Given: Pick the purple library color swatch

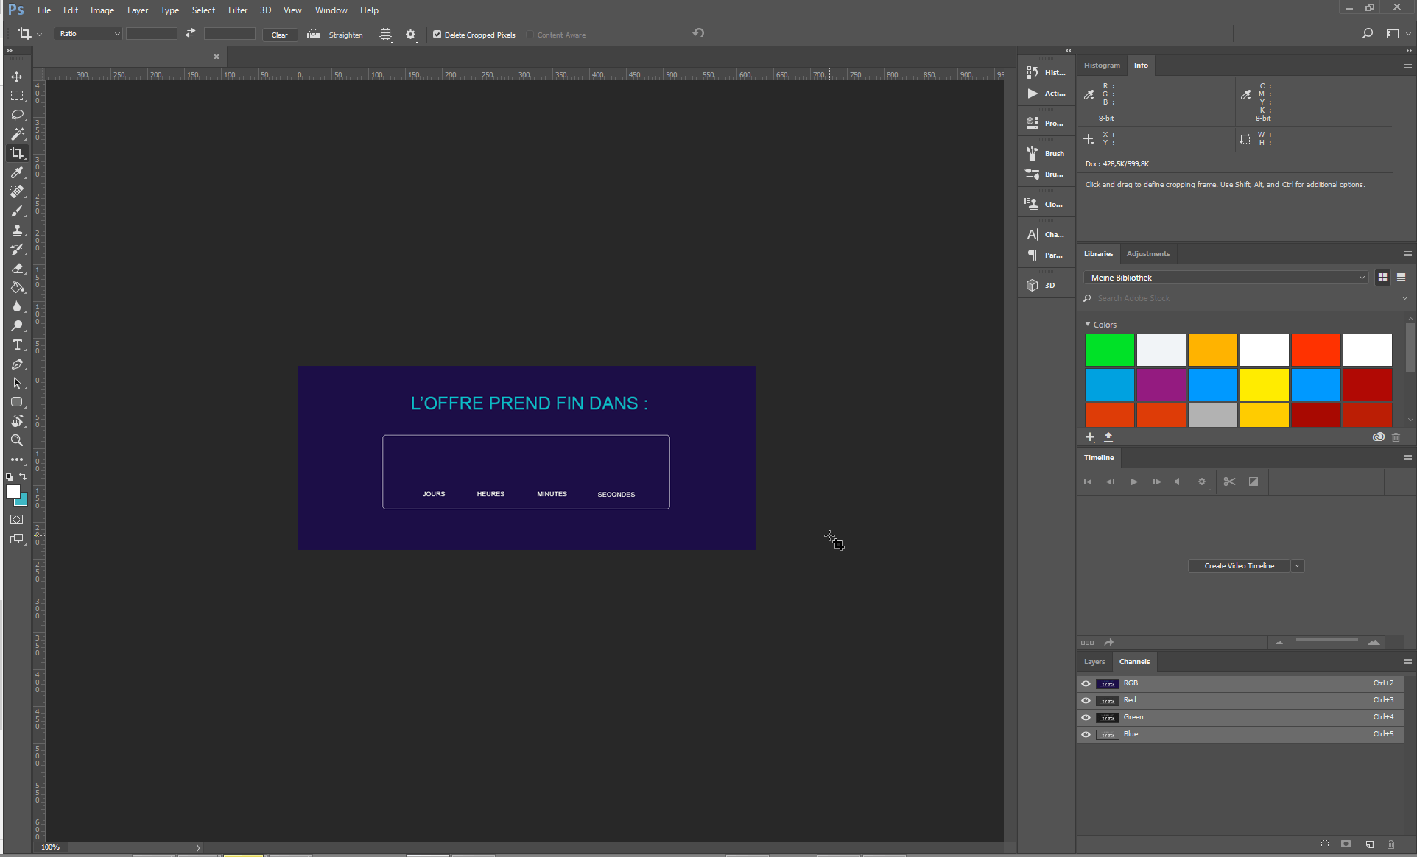Looking at the screenshot, I should (1161, 385).
